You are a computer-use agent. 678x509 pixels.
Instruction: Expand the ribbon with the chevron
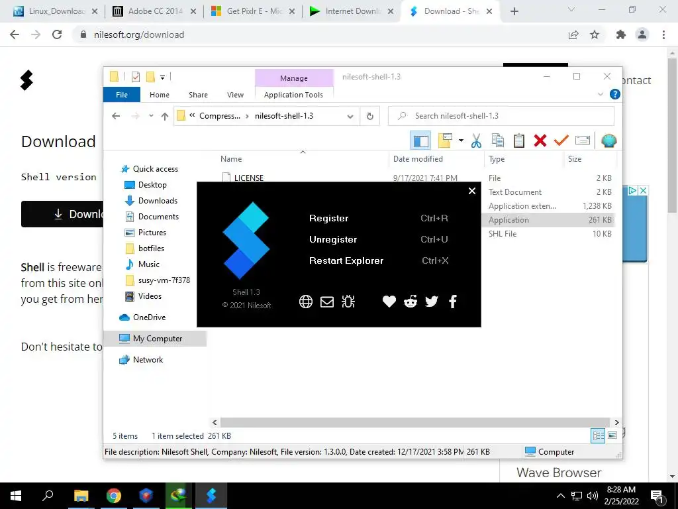click(x=600, y=94)
